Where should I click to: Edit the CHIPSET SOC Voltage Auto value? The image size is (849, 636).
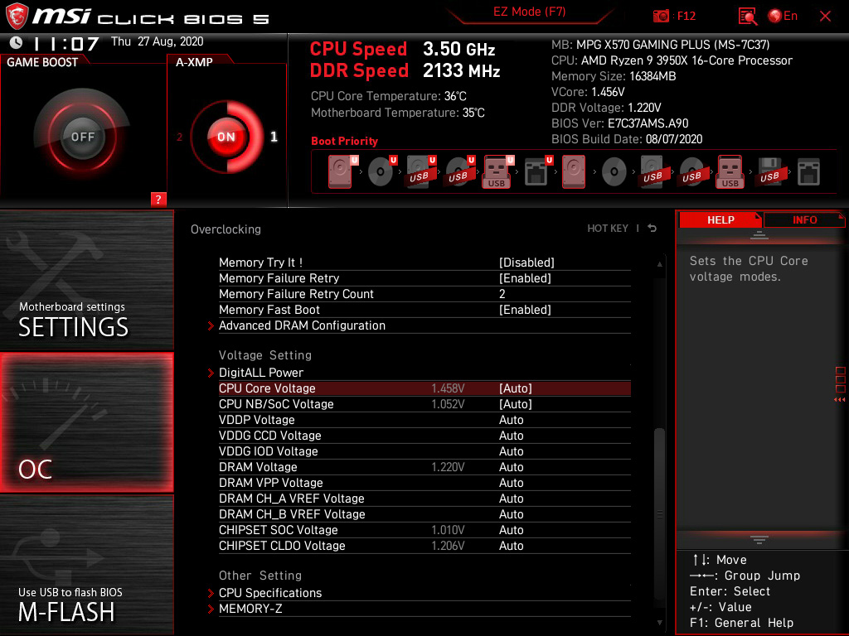(x=511, y=529)
